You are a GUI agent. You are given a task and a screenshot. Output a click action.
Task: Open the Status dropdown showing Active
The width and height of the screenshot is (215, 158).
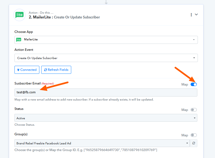(106, 118)
